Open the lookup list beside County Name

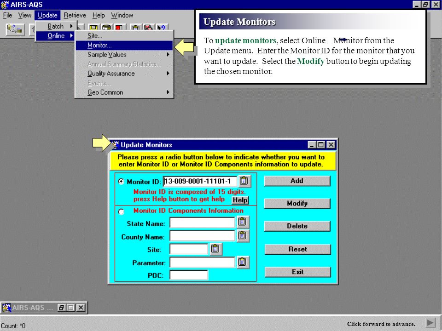tap(243, 235)
